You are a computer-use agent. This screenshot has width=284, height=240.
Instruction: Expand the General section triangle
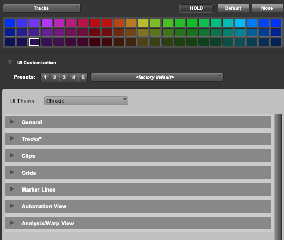(12, 122)
